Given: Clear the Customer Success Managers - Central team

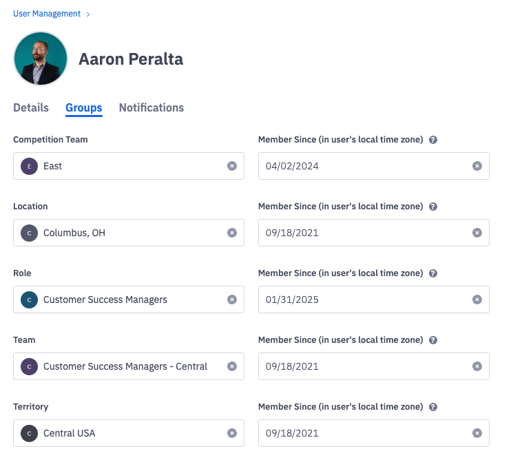Looking at the screenshot, I should (x=232, y=366).
